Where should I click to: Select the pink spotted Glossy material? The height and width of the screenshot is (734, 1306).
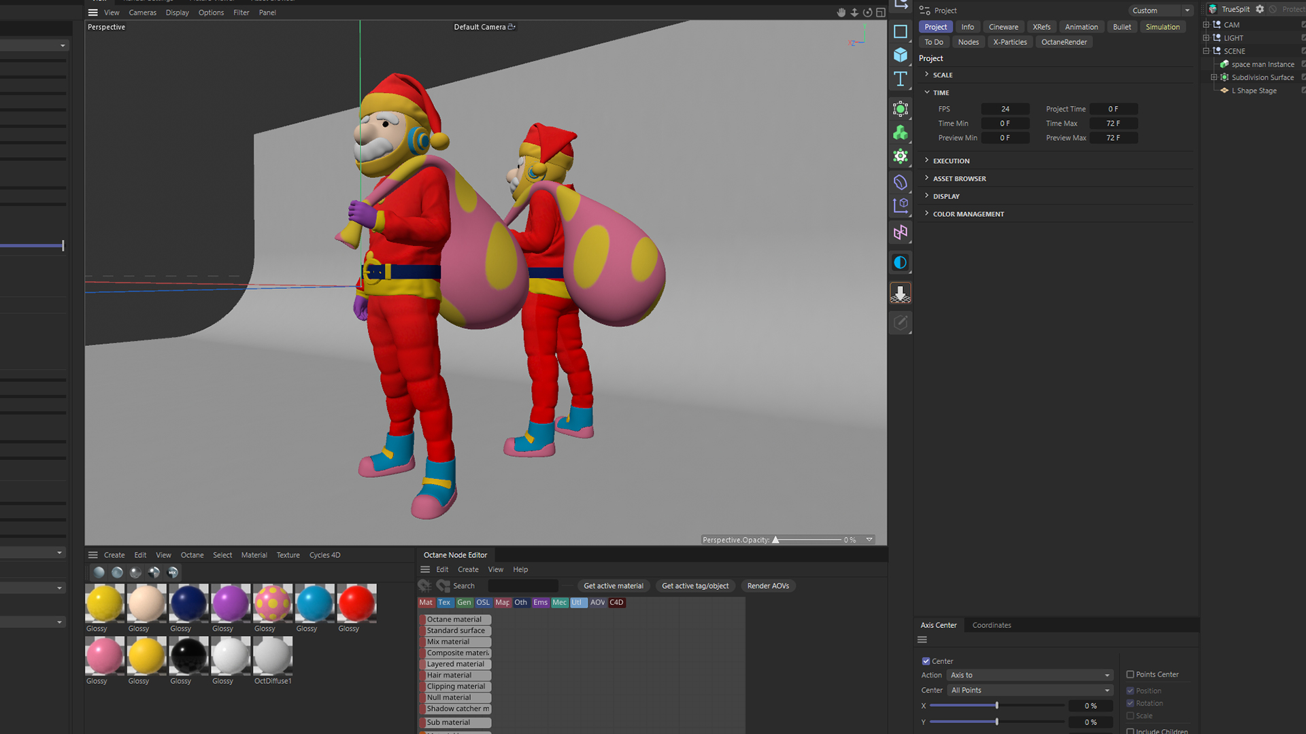click(x=272, y=603)
